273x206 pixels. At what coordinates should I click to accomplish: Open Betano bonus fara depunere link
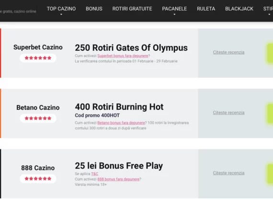pyautogui.click(x=121, y=123)
